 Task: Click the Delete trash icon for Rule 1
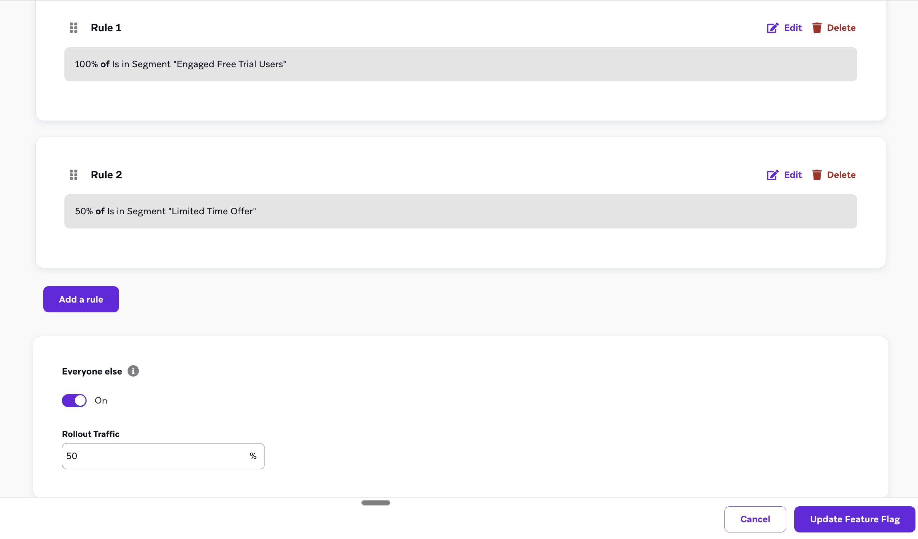pos(817,28)
